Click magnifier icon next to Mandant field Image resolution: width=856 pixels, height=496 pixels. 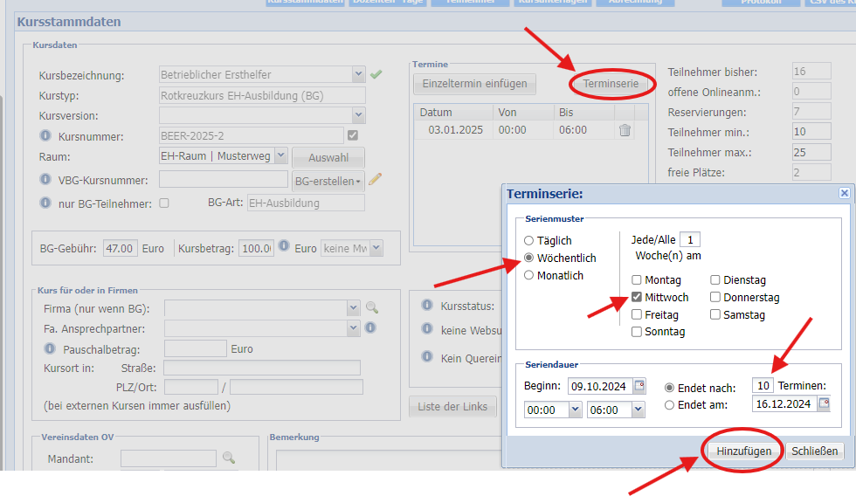(229, 458)
